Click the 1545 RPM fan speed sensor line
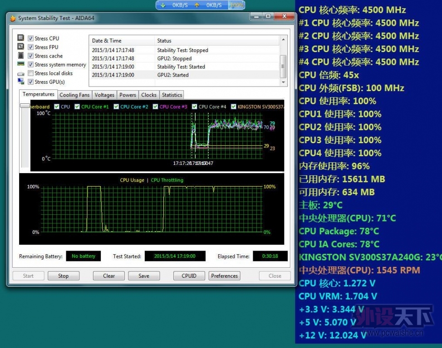Screen dimensions: 442x348 (x=360, y=271)
